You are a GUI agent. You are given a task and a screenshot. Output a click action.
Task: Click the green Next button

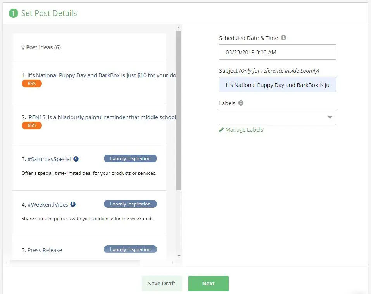pyautogui.click(x=208, y=284)
